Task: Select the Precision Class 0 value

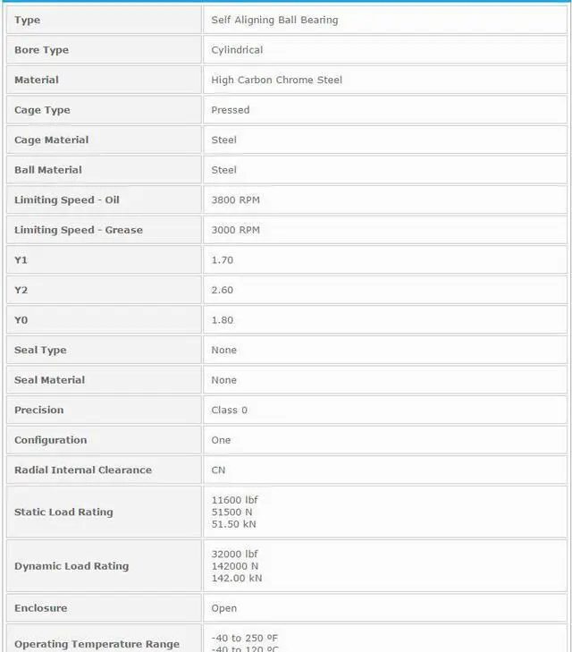Action: pos(230,410)
